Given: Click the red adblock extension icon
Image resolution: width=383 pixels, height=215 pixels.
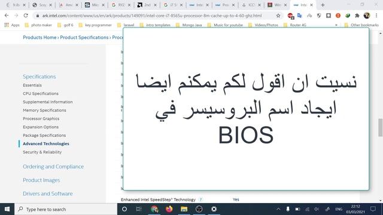Looking at the screenshot, I should coord(290,16).
